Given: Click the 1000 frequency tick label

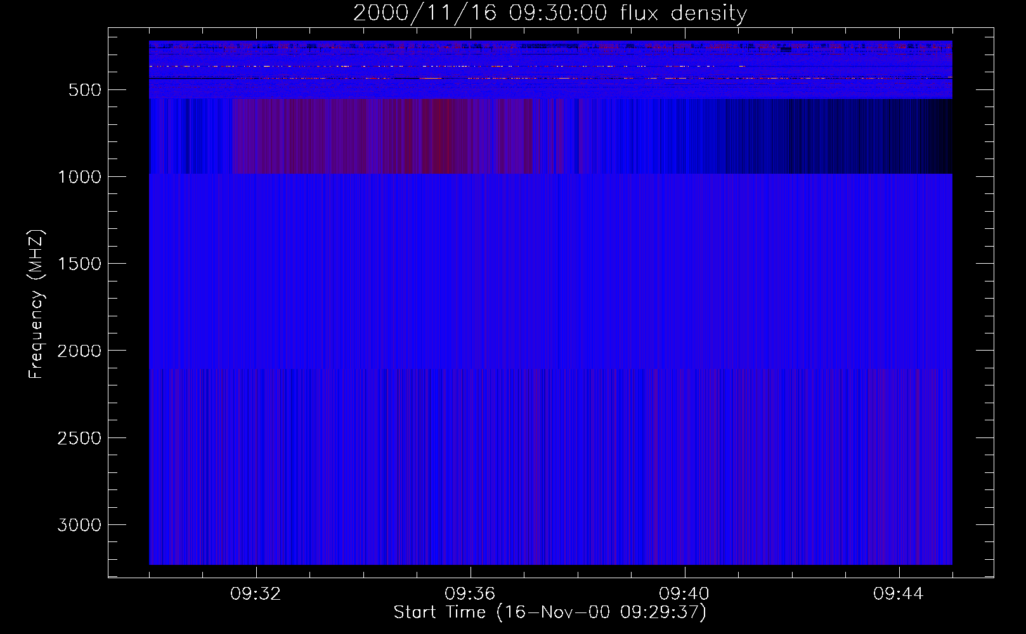Looking at the screenshot, I should click(79, 177).
